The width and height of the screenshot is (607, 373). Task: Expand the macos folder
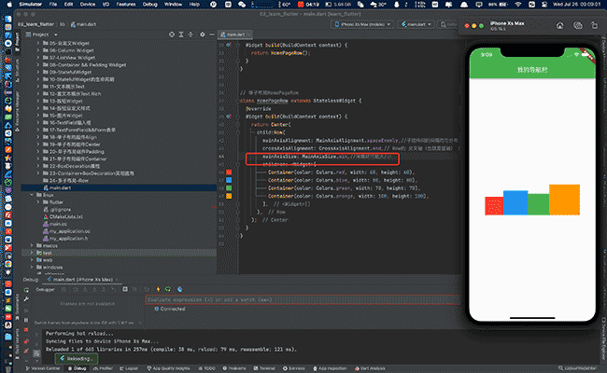pyautogui.click(x=32, y=245)
